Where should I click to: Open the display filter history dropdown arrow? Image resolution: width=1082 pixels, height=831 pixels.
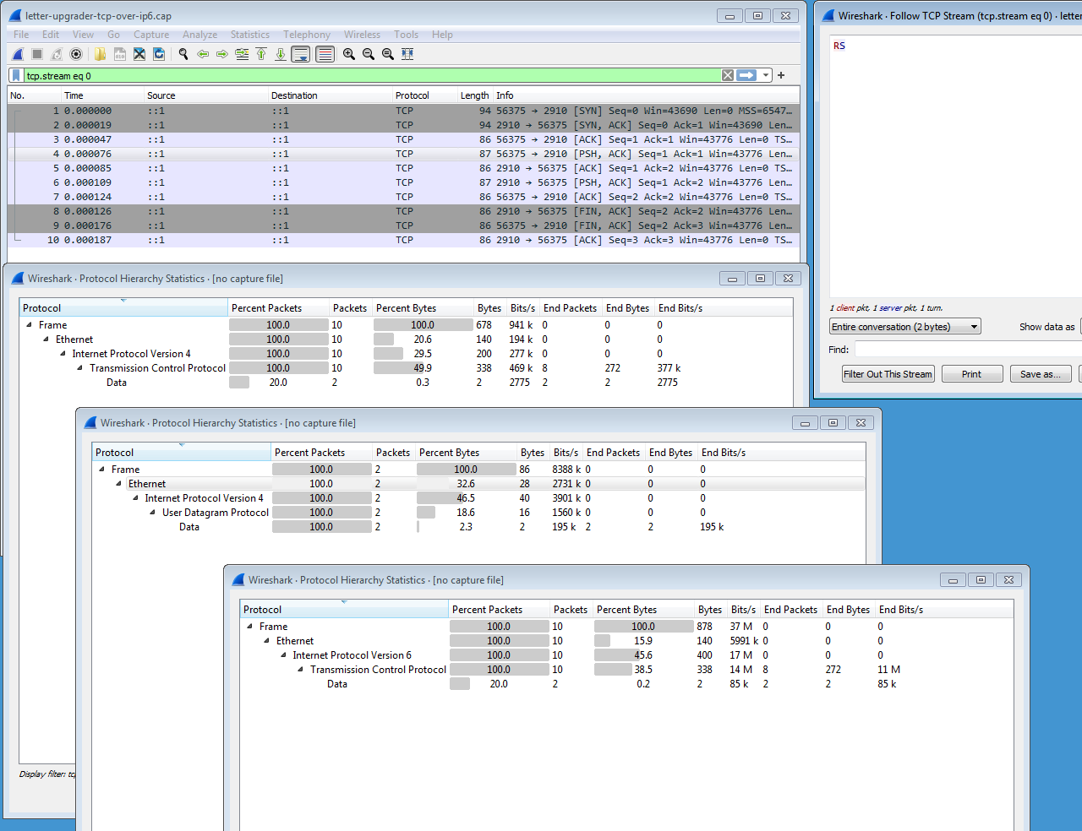(766, 75)
